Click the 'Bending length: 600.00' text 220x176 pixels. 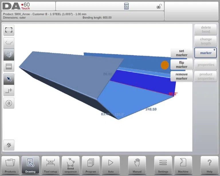[x=97, y=17]
